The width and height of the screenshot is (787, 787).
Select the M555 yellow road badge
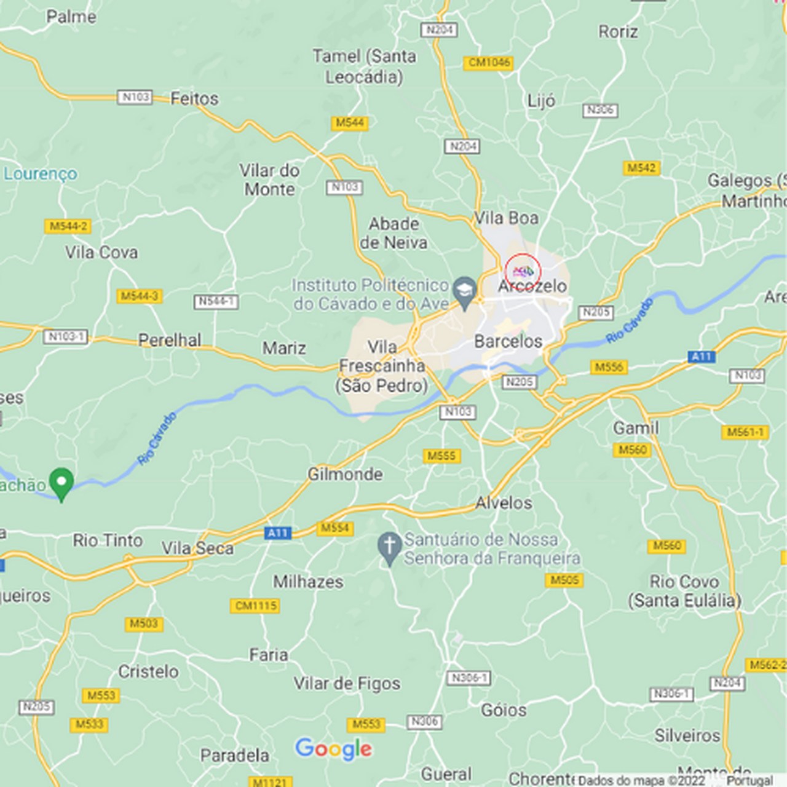click(441, 456)
